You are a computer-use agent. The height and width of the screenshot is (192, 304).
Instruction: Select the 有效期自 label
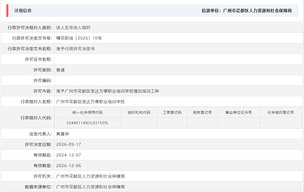(x=42, y=155)
